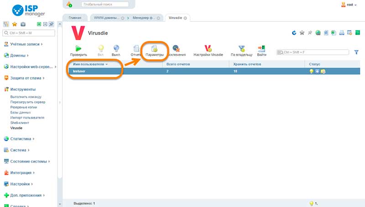The height and width of the screenshot is (207, 365).
Task: Toggle the pin menu icon in sidebar
Action: 51,24
